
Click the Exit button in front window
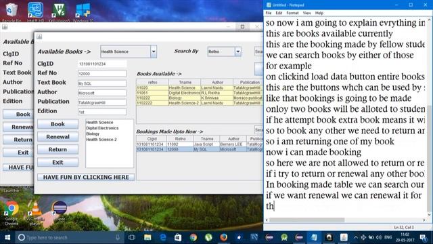click(x=58, y=163)
